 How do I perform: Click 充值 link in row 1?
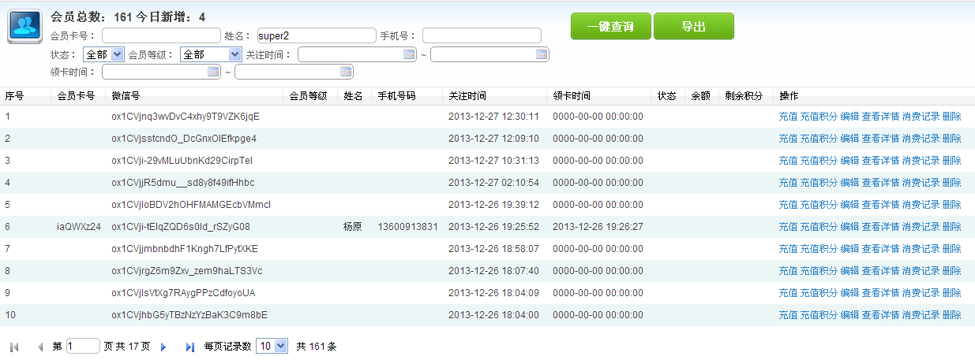tap(787, 117)
